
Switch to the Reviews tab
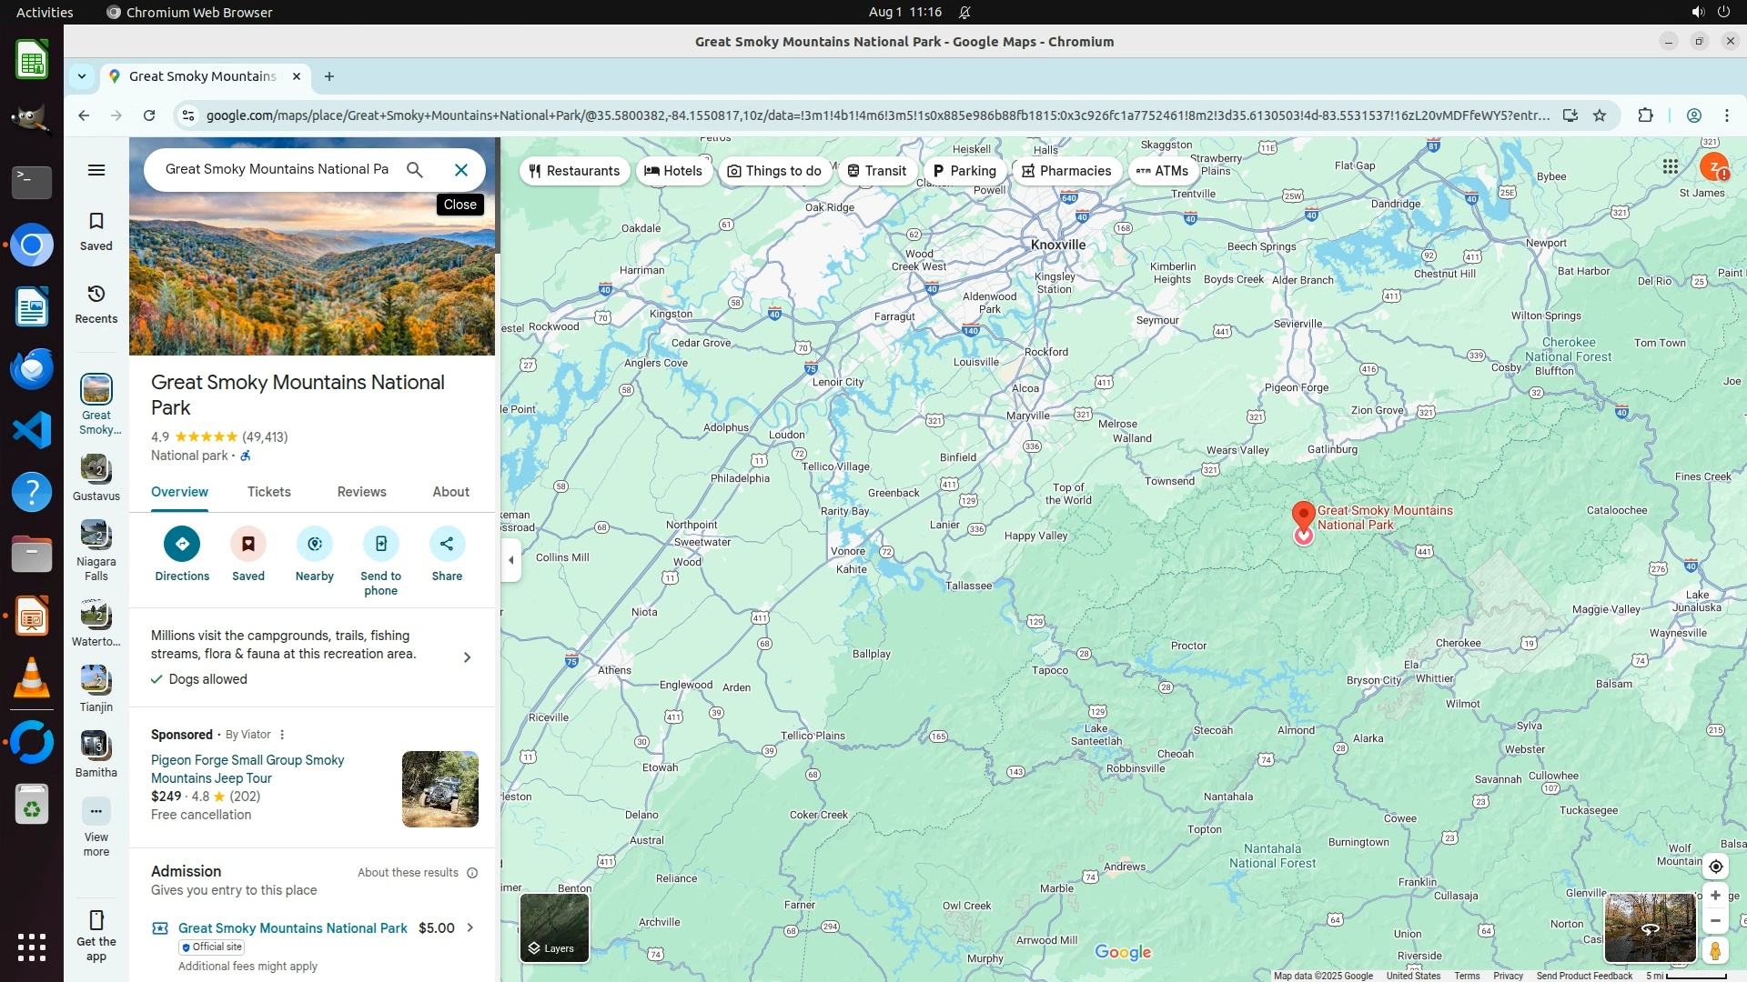(x=361, y=492)
